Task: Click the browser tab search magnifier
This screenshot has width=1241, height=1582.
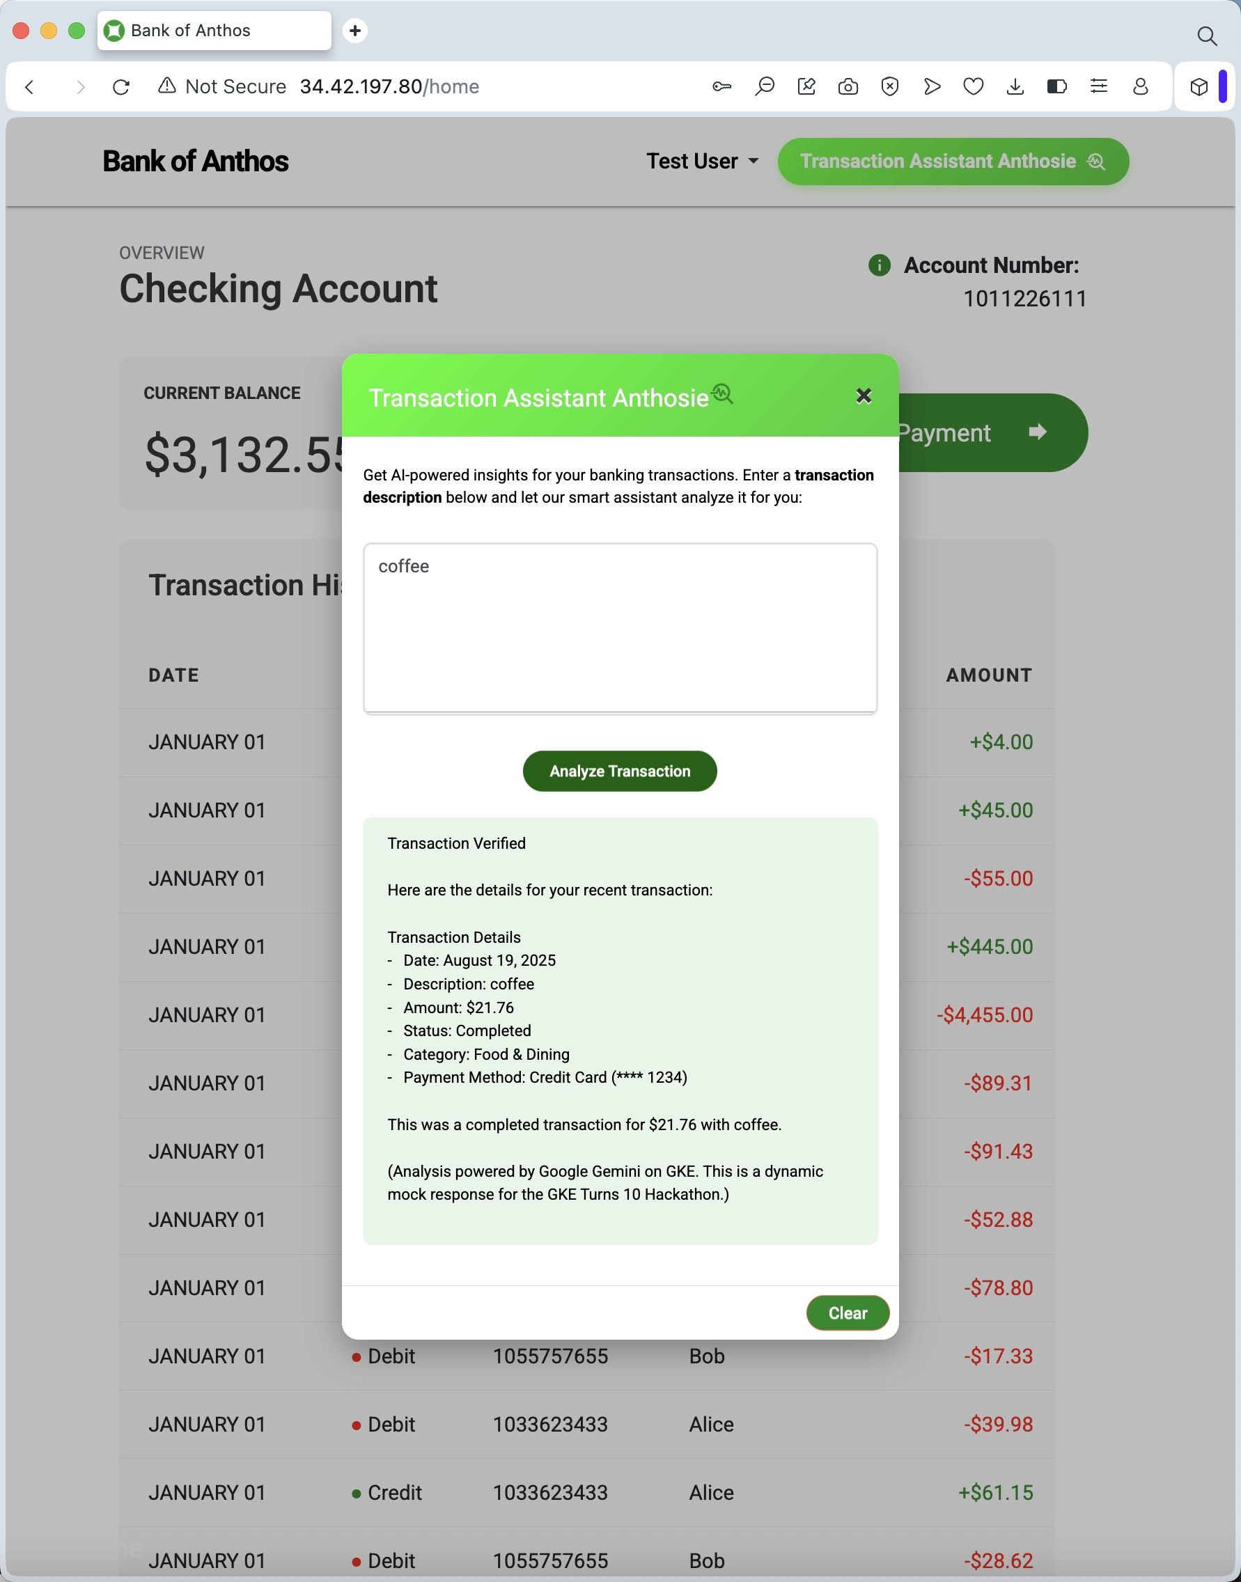Action: pyautogui.click(x=1207, y=35)
